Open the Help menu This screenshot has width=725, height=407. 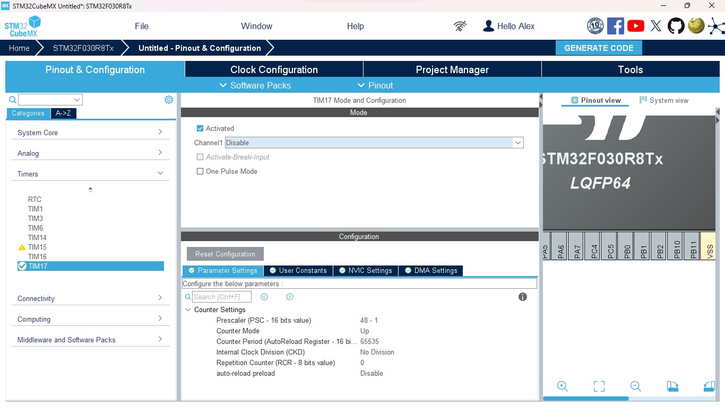356,26
